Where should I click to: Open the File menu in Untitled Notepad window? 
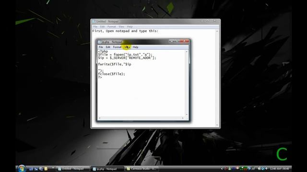[95, 27]
